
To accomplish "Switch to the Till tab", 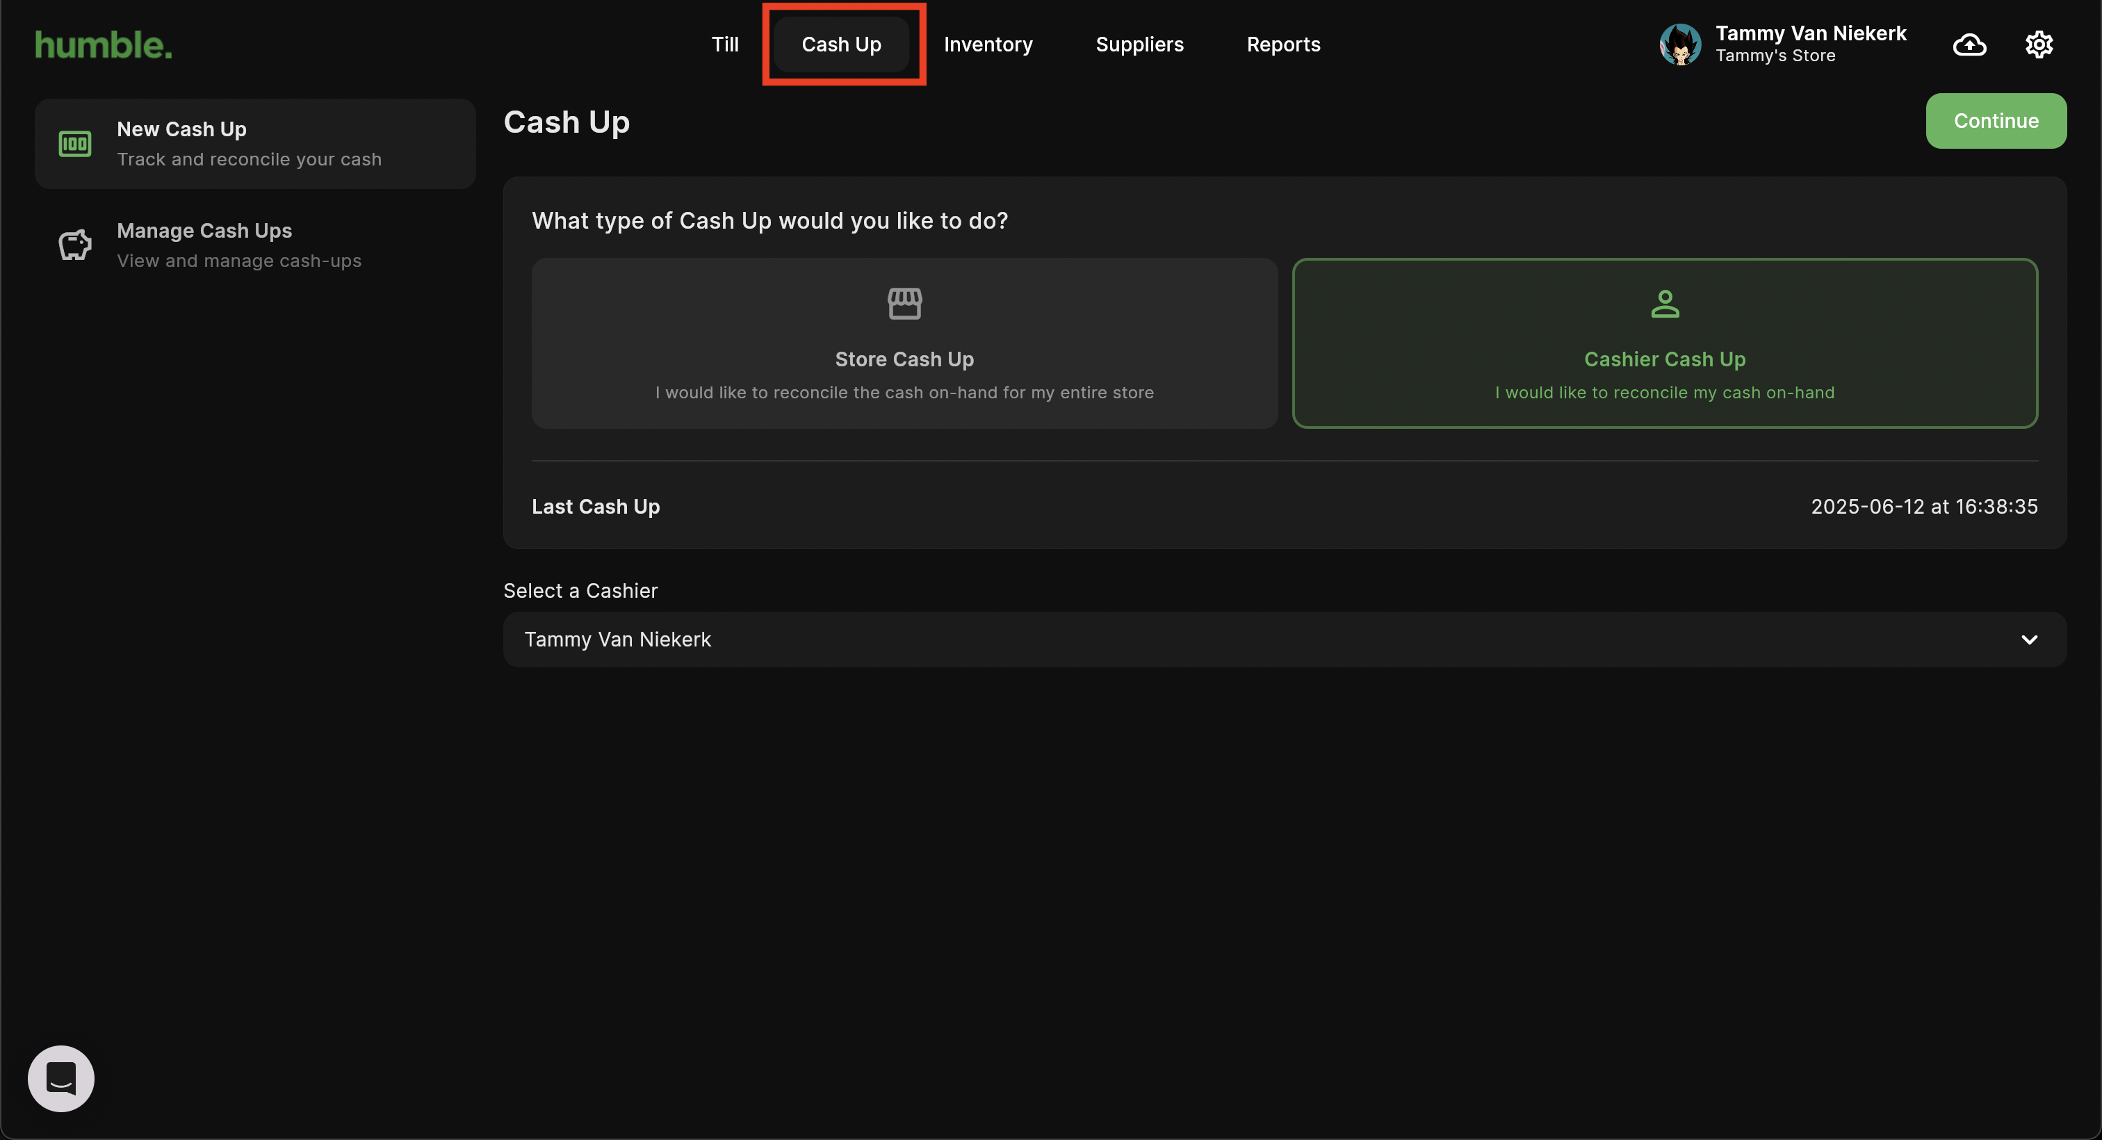I will [724, 44].
